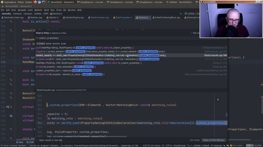The height and width of the screenshot is (147, 263).
Task: Click the memory indicator in status bar
Action: [x=254, y=145]
